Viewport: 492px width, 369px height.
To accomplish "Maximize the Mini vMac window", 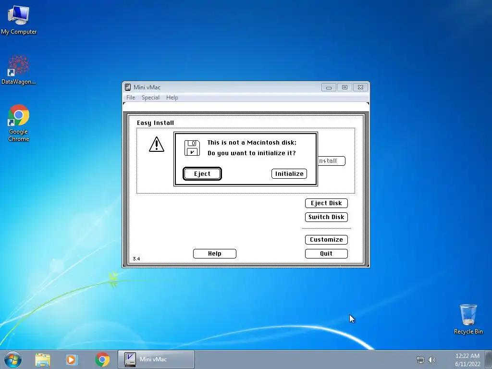I will click(344, 87).
